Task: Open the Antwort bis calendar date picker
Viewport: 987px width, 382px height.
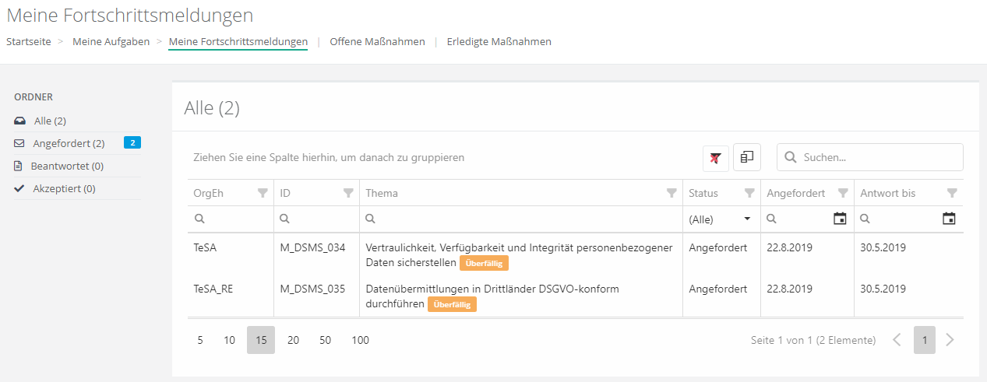Action: coord(949,219)
